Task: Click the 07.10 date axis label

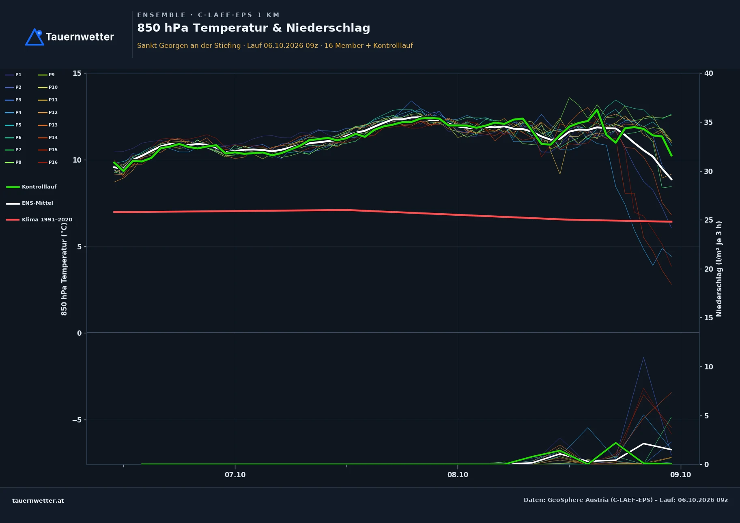Action: [x=235, y=475]
